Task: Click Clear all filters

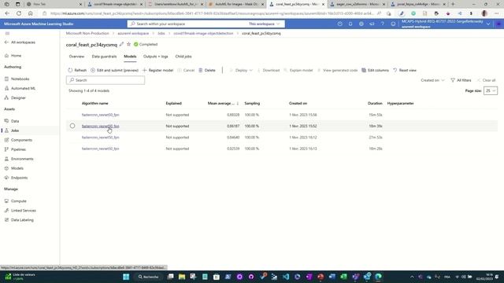Action: point(486,80)
